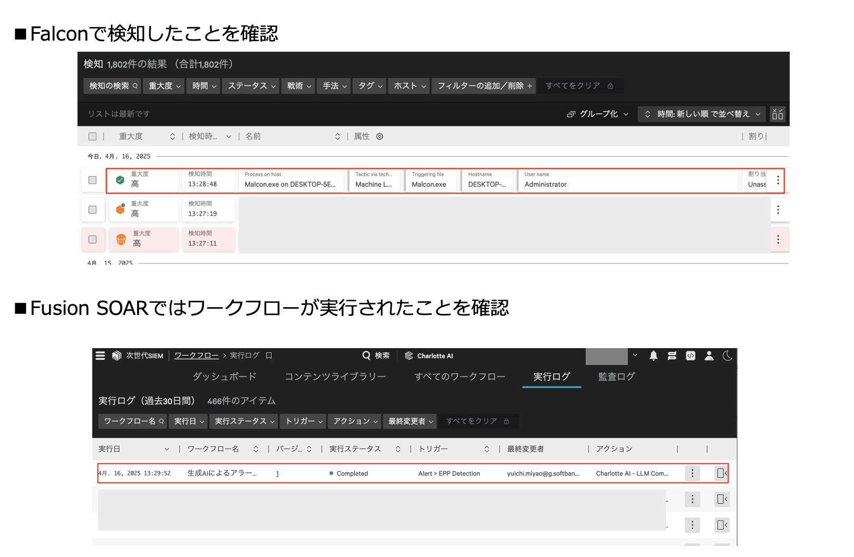Select the 実行ログ tab
This screenshot has width=854, height=557.
552,377
